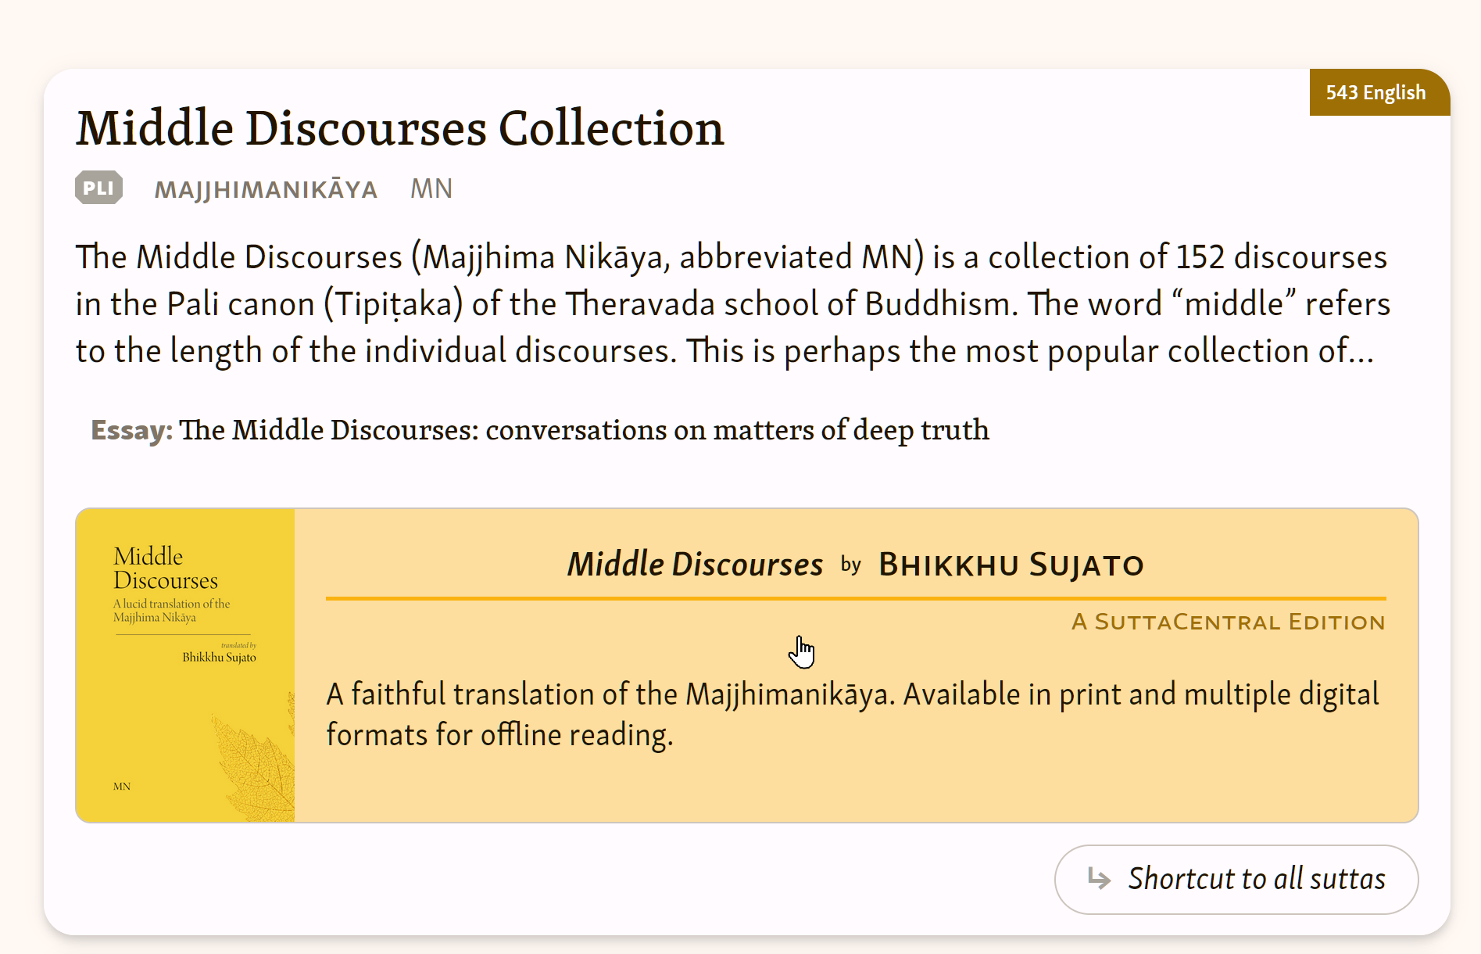The width and height of the screenshot is (1481, 954).
Task: Click the small MN label on the book cover
Action: pos(122,787)
